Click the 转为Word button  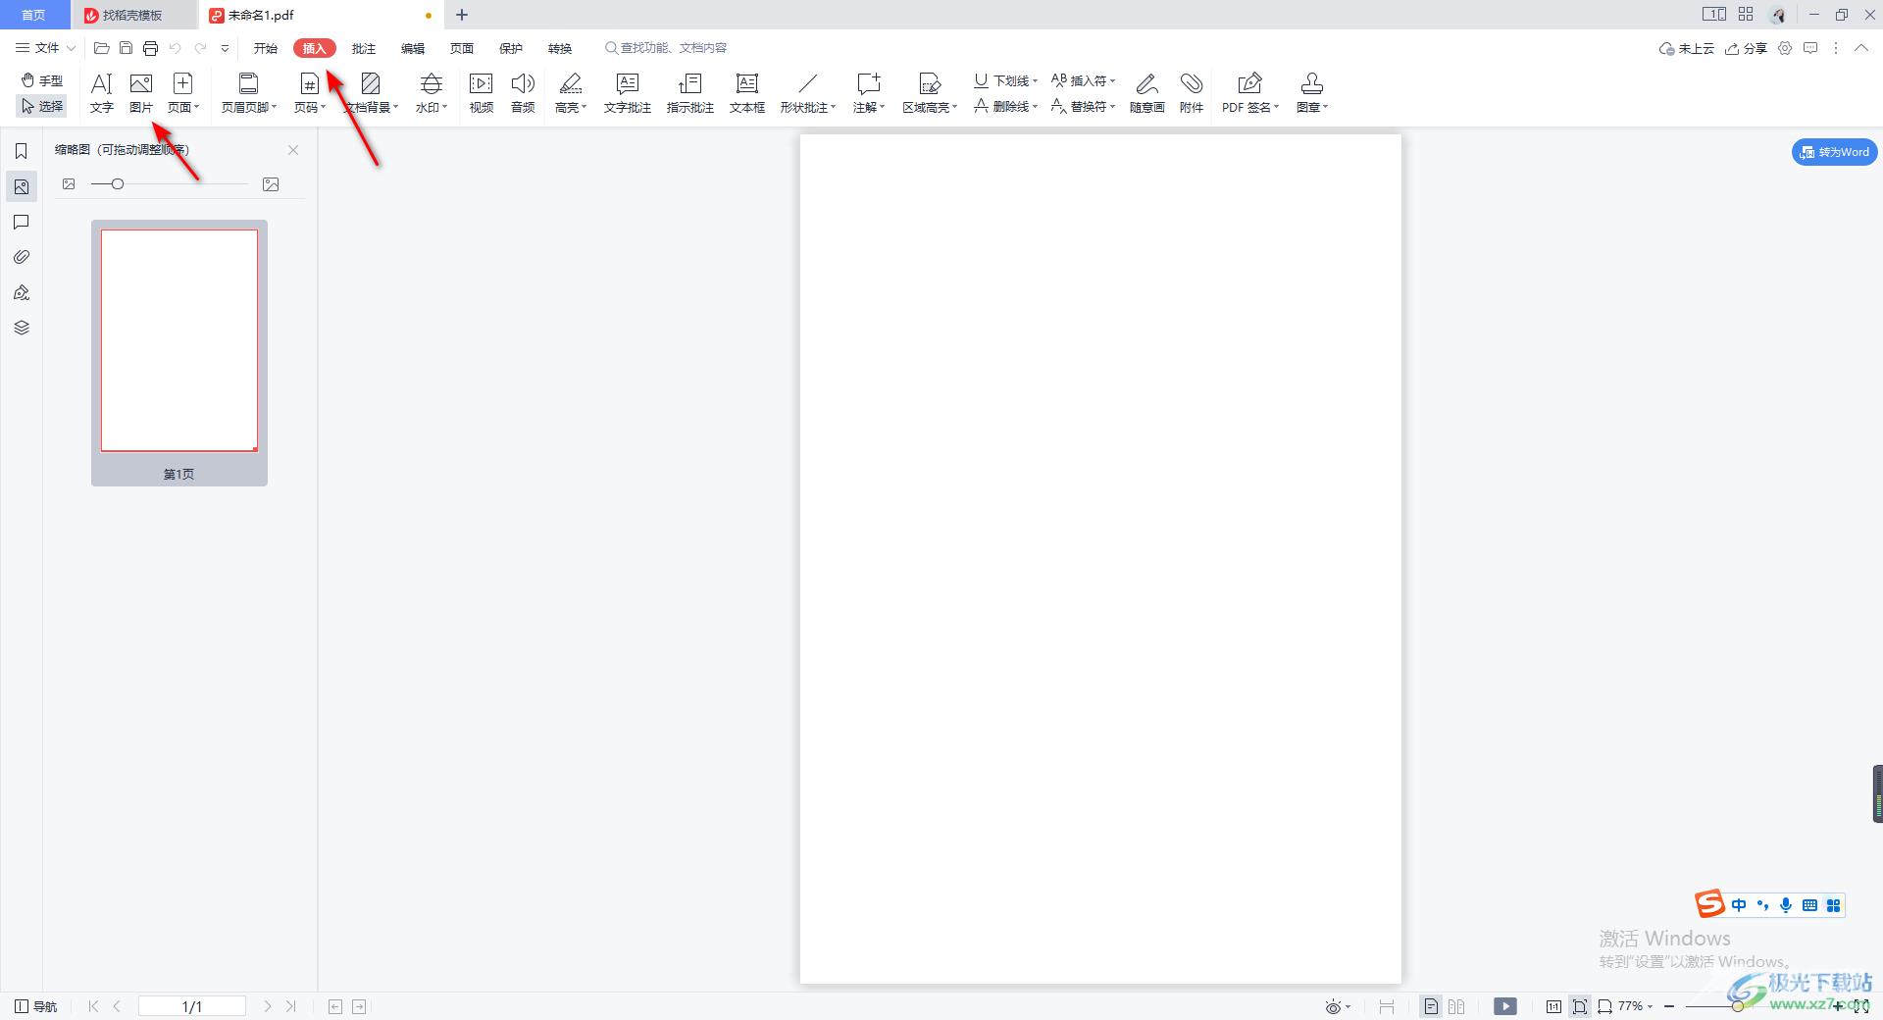click(x=1834, y=152)
